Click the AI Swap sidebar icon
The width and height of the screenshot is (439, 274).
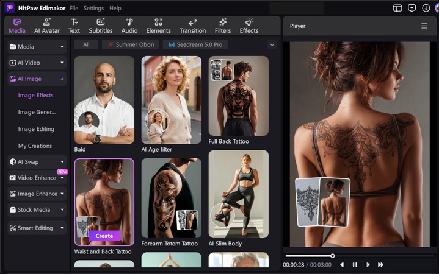13,162
